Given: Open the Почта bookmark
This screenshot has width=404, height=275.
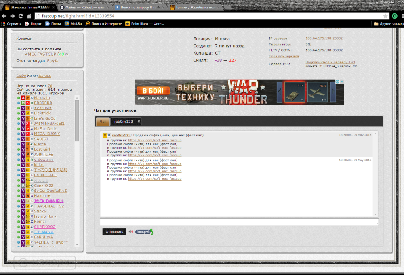Looking at the screenshot, I should click(53, 24).
